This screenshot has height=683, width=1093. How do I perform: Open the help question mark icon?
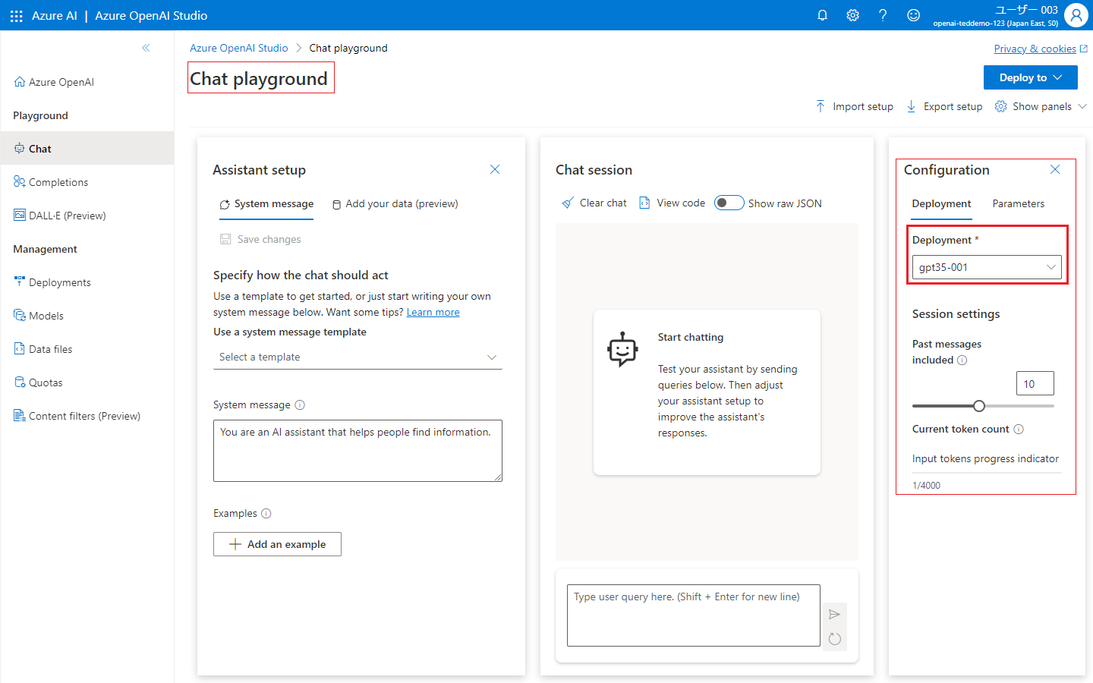coord(883,15)
